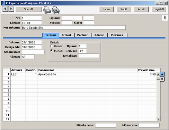The width and height of the screenshot is (169, 130).
Task: Open the Partneri tab
Action: (x=83, y=35)
